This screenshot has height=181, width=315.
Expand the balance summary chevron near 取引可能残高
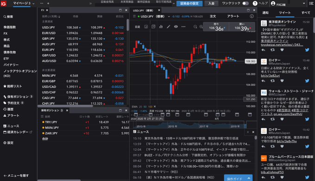point(174,3)
